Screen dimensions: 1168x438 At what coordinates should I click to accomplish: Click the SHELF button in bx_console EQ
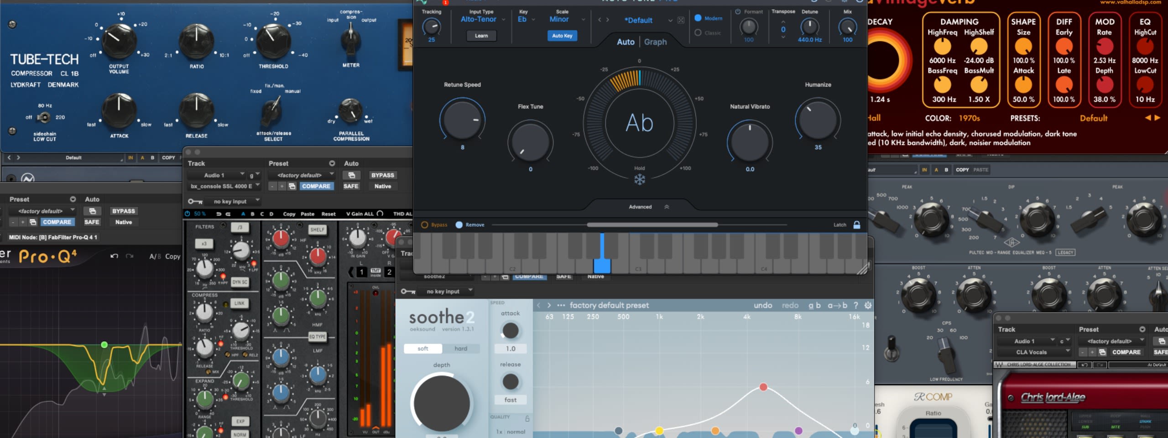click(318, 229)
